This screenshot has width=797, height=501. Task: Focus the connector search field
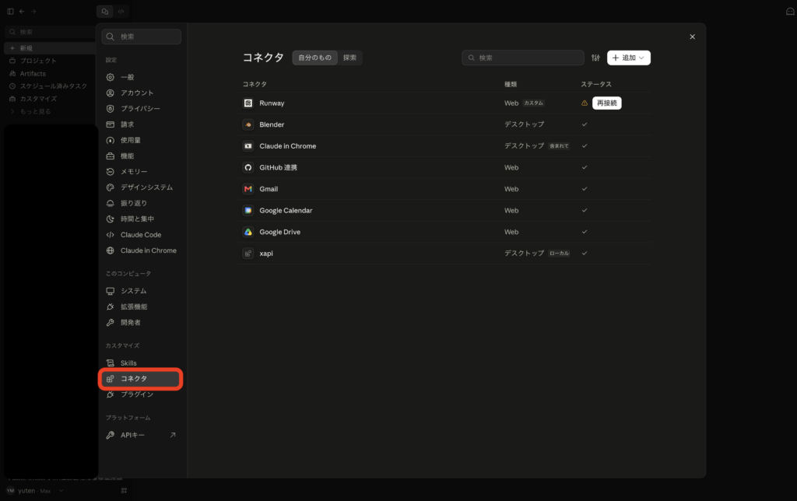click(523, 58)
